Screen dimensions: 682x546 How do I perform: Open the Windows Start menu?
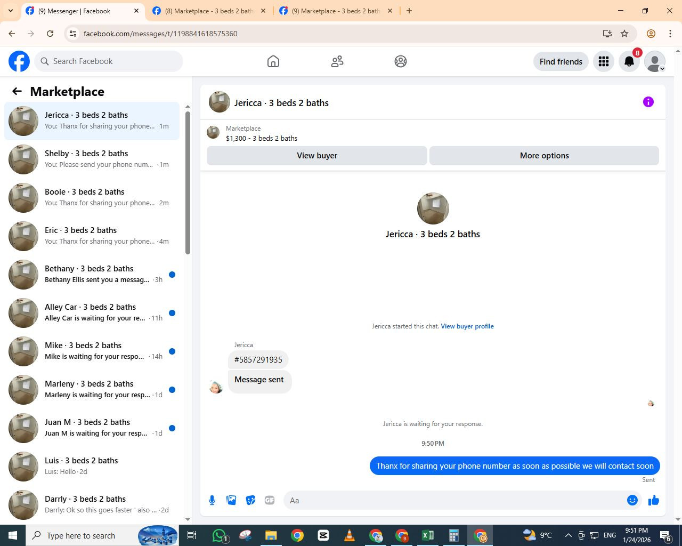pos(13,535)
